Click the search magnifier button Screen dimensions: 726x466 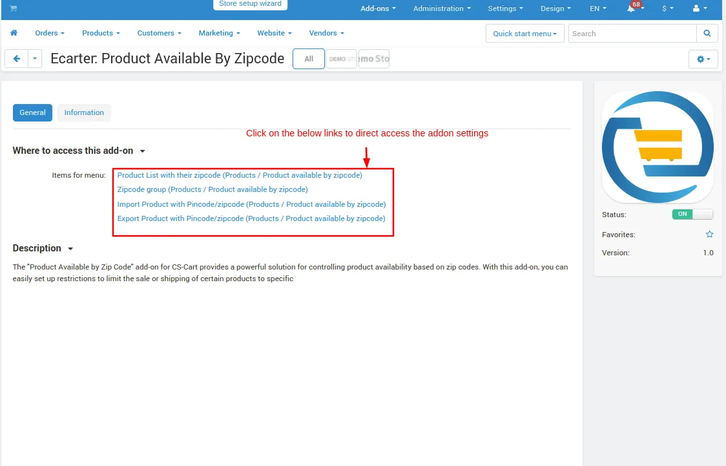point(707,34)
